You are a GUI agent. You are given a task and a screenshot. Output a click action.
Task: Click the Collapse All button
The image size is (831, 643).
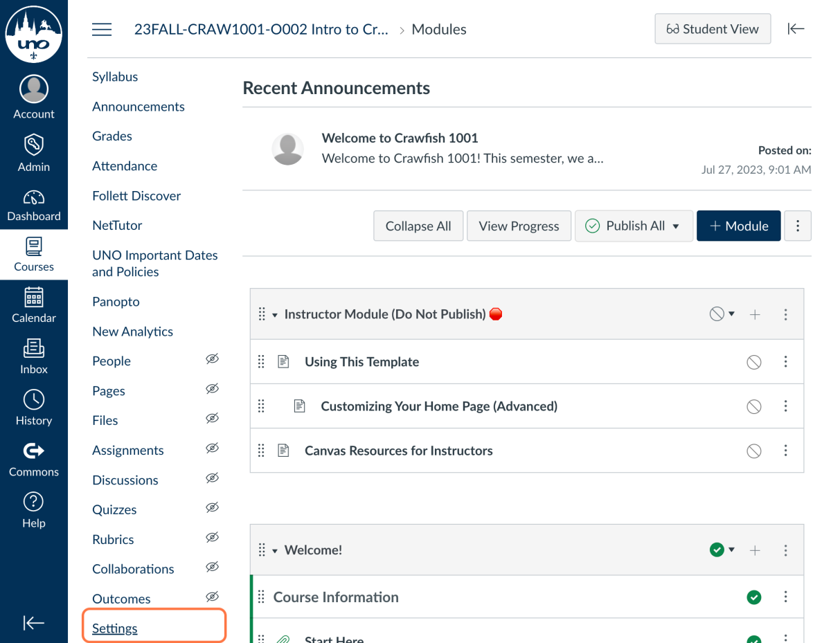pyautogui.click(x=418, y=226)
